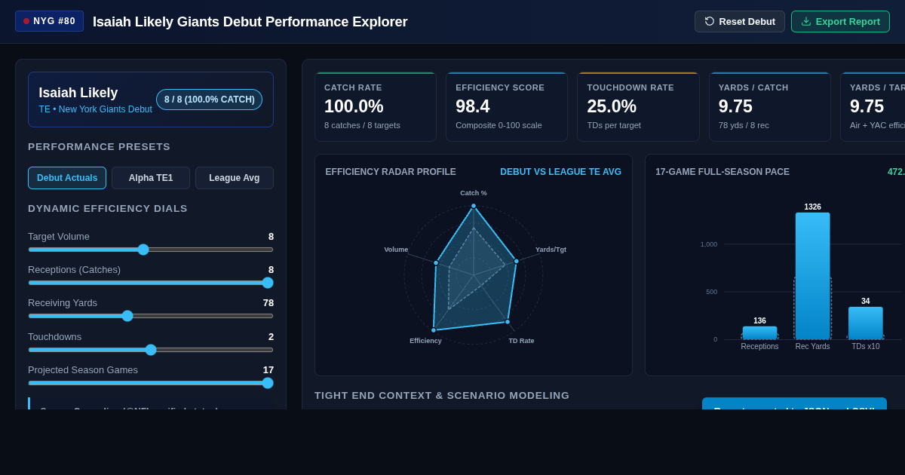Click the 8 / 8 (100.0% CATCH) pill
The height and width of the screenshot is (475, 905).
pyautogui.click(x=209, y=100)
